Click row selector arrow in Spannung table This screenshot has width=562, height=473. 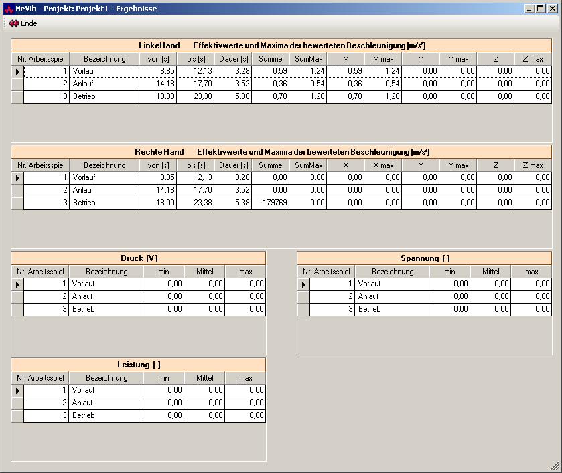(x=303, y=284)
